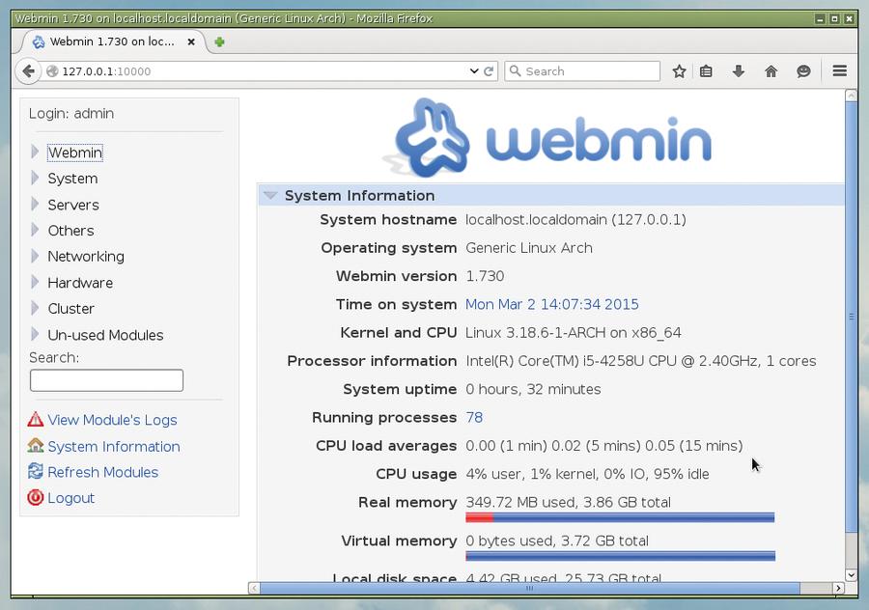
Task: Click the Firefox back arrow button
Action: (x=28, y=70)
